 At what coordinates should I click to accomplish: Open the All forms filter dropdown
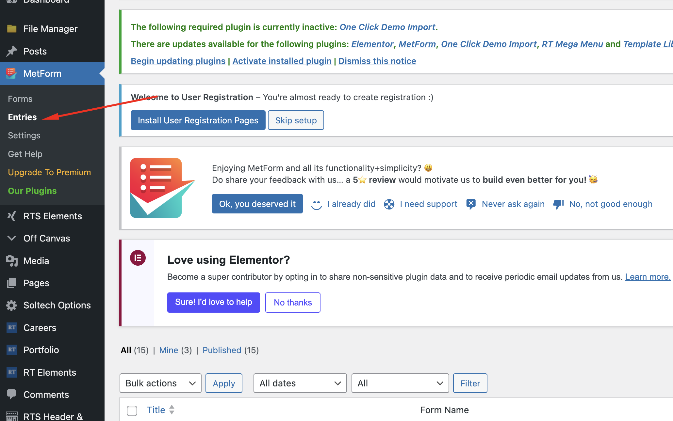(400, 383)
